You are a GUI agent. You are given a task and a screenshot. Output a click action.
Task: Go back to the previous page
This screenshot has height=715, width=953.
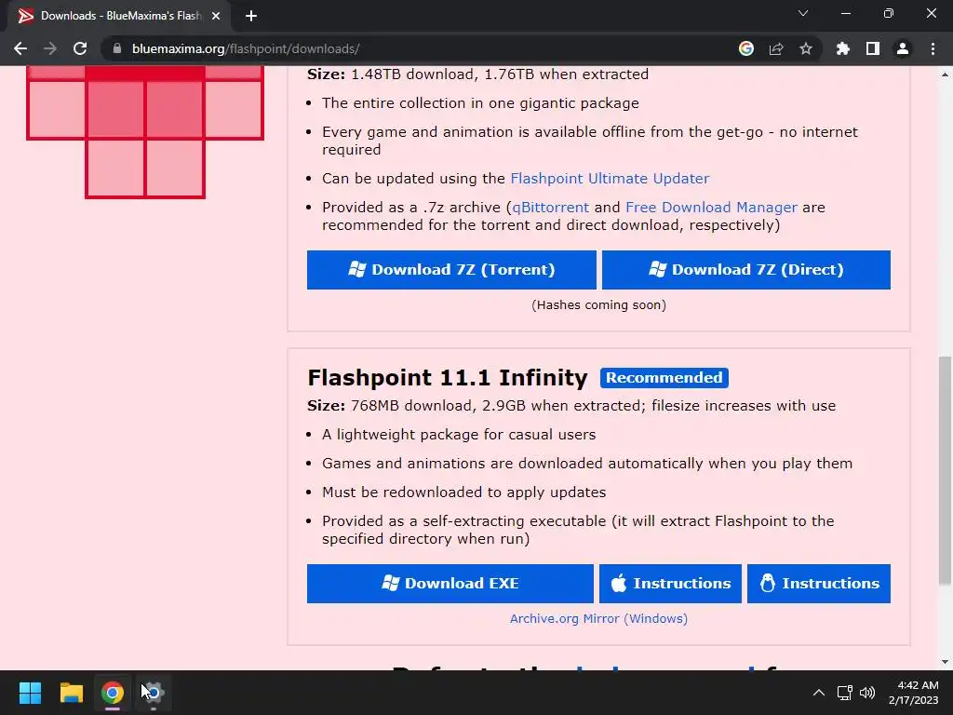coord(20,48)
